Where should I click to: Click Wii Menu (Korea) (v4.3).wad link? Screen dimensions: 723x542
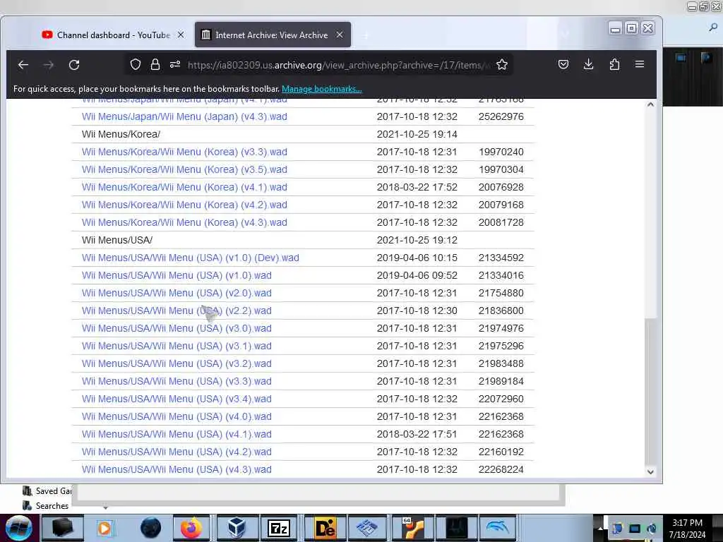point(184,222)
